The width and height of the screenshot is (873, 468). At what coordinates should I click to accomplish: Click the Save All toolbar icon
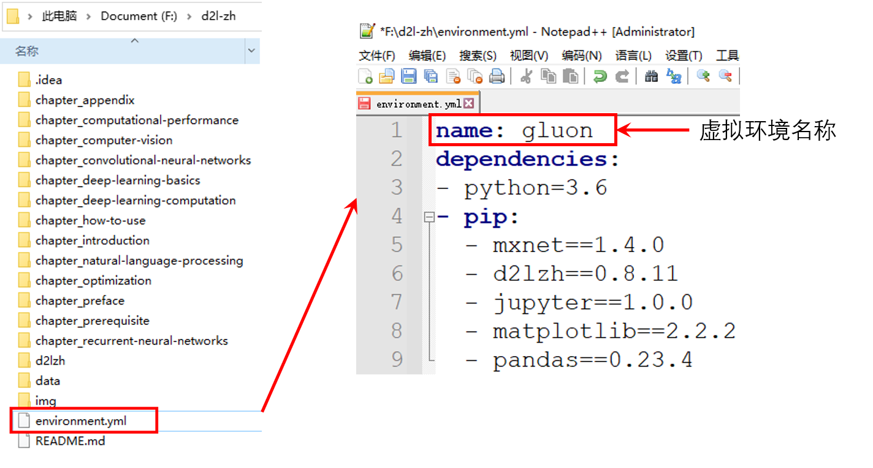[x=432, y=76]
